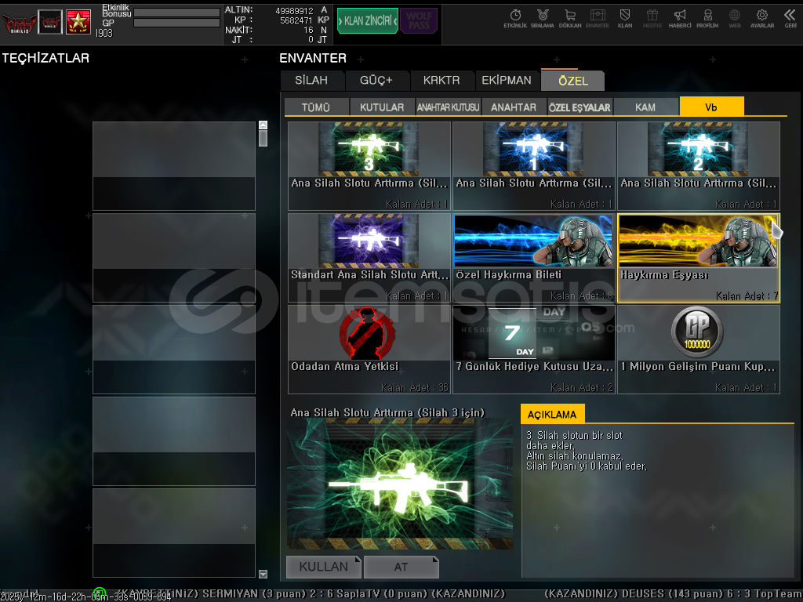Select the 1 Milyon Gelişim Puanı item
The height and width of the screenshot is (602, 803).
pos(698,350)
